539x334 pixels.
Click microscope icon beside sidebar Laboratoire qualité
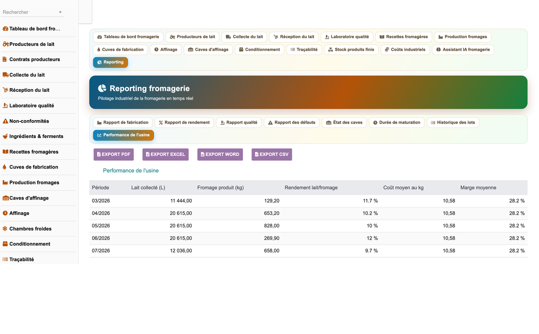(5, 106)
